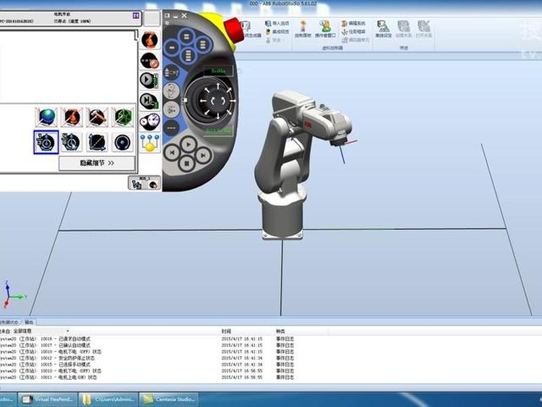Click the 隐藏细节 >> button
542x407 pixels.
[x=97, y=163]
